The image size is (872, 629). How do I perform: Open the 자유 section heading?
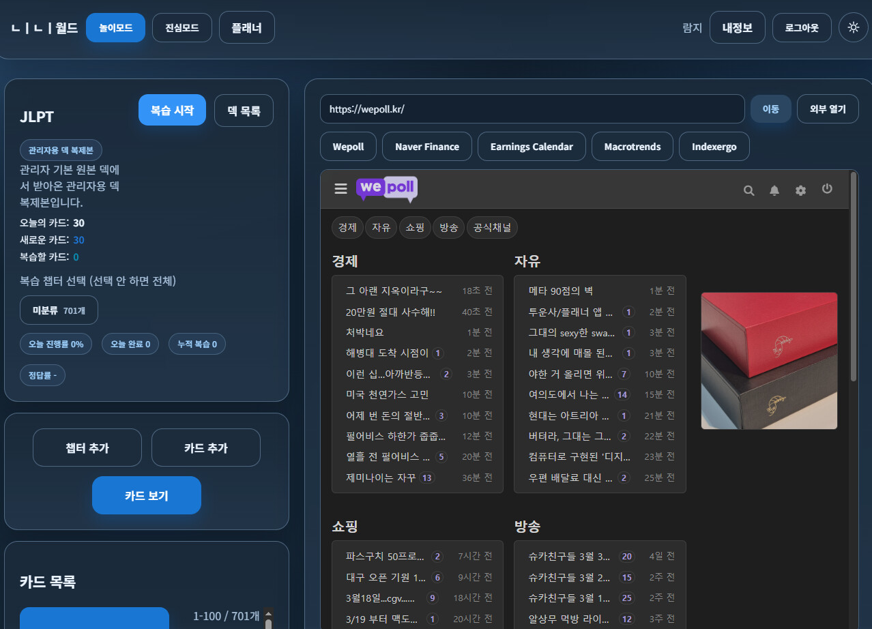coord(527,261)
